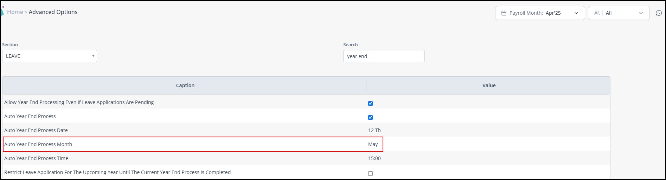Image resolution: width=666 pixels, height=180 pixels.
Task: Enable Restrict Leave Application checkbox
Action: point(370,173)
